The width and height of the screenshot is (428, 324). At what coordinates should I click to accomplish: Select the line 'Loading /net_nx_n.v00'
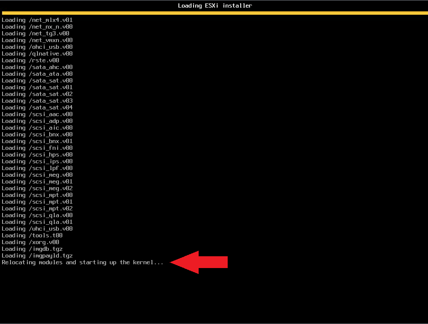tap(37, 27)
